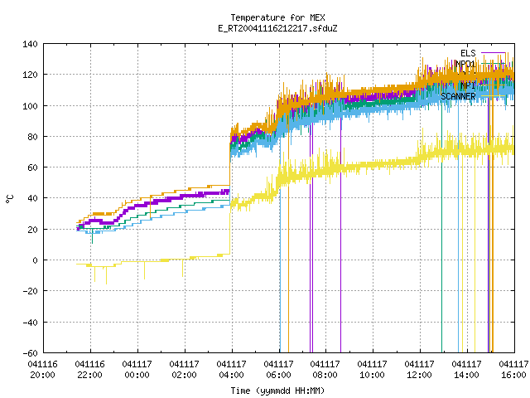This screenshot has height=398, width=530.
Task: Click the 0 y-axis tick label
Action: point(35,260)
